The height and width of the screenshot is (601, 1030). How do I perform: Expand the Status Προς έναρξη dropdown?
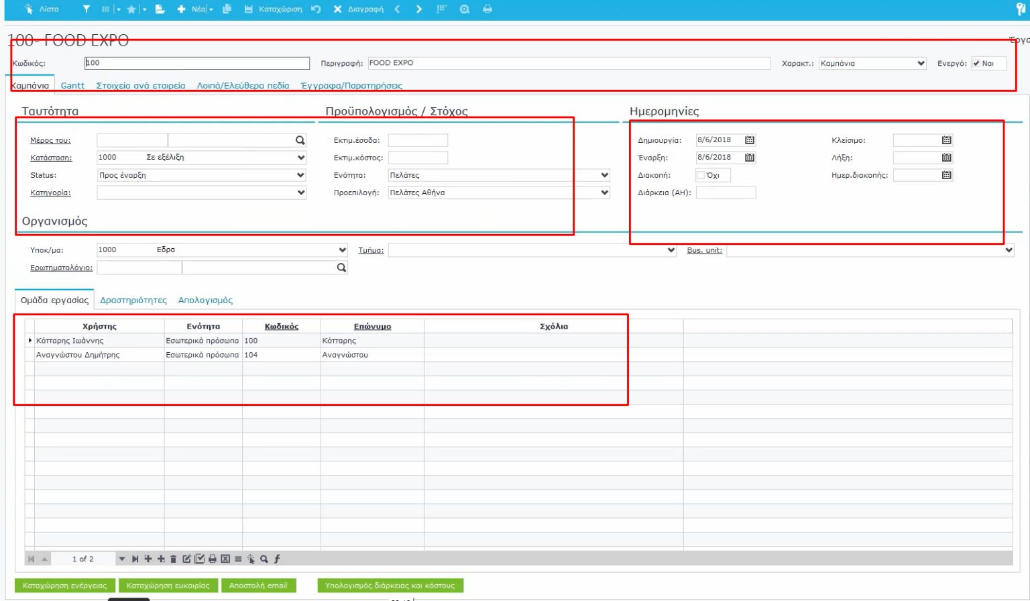click(300, 175)
